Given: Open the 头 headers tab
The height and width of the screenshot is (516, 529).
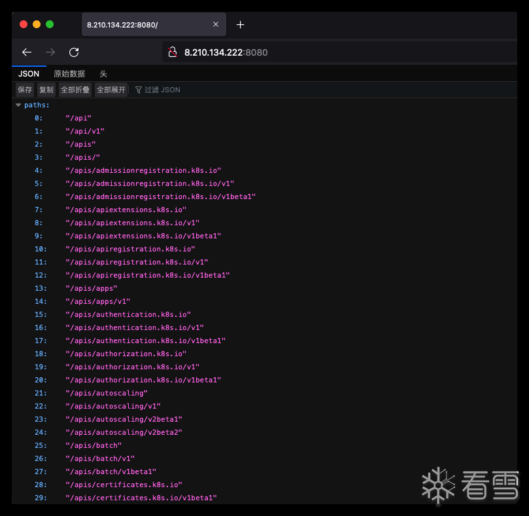Looking at the screenshot, I should click(103, 74).
